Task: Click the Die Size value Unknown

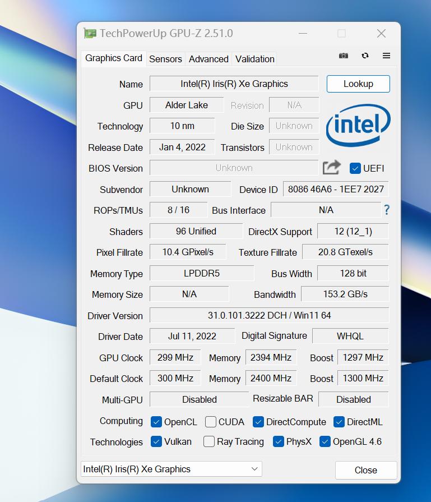Action: point(294,126)
